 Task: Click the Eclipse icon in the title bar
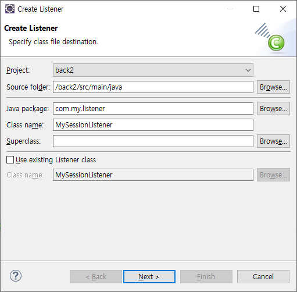coord(10,9)
